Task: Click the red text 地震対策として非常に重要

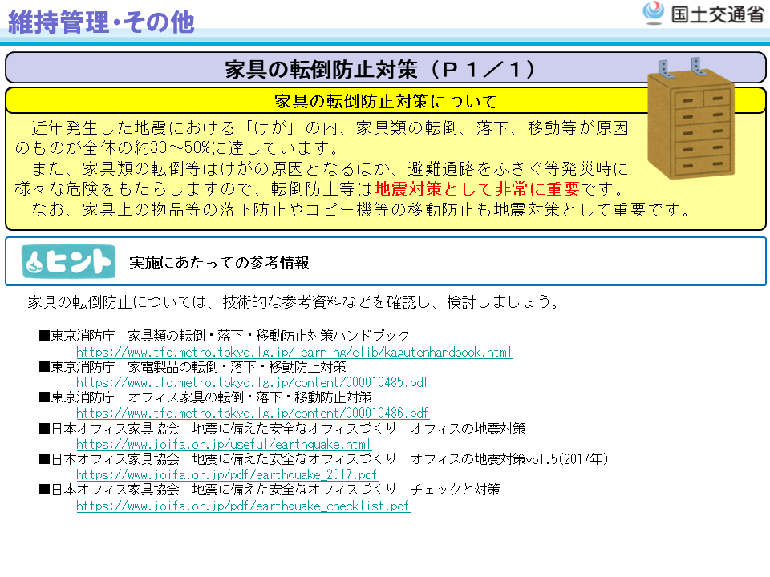Action: click(476, 189)
